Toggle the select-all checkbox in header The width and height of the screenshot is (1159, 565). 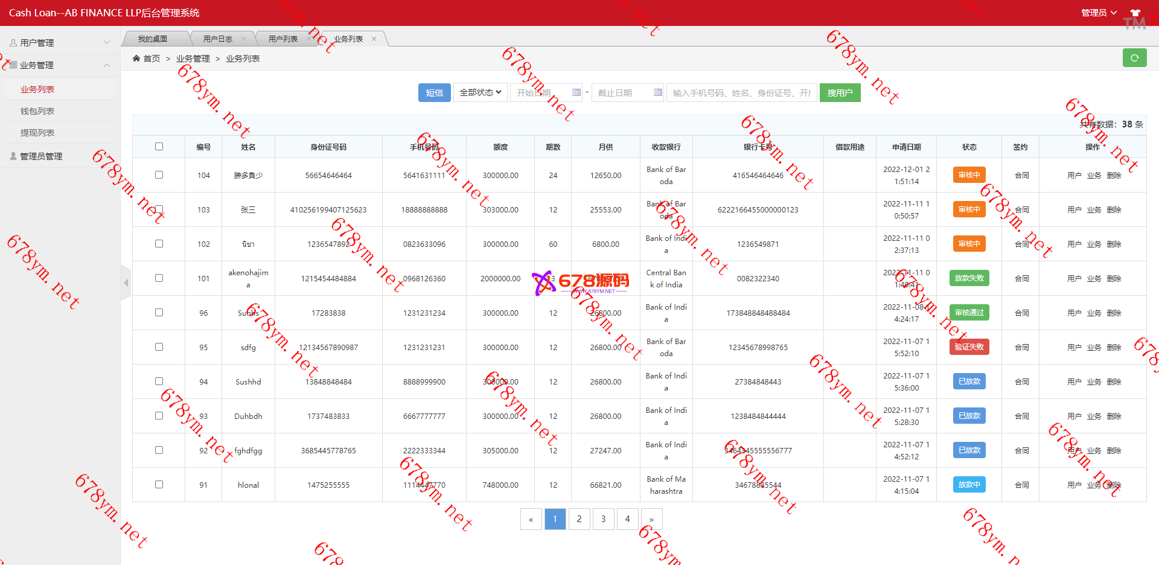159,147
